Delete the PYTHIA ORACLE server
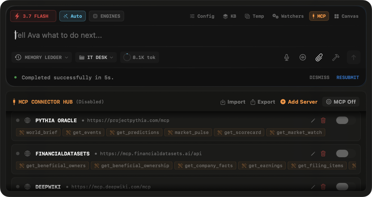 coord(323,120)
